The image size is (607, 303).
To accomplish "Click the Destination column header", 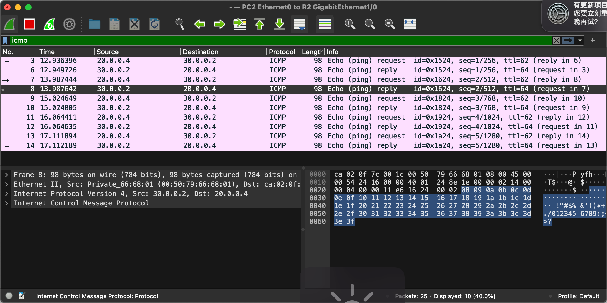I will (x=200, y=52).
